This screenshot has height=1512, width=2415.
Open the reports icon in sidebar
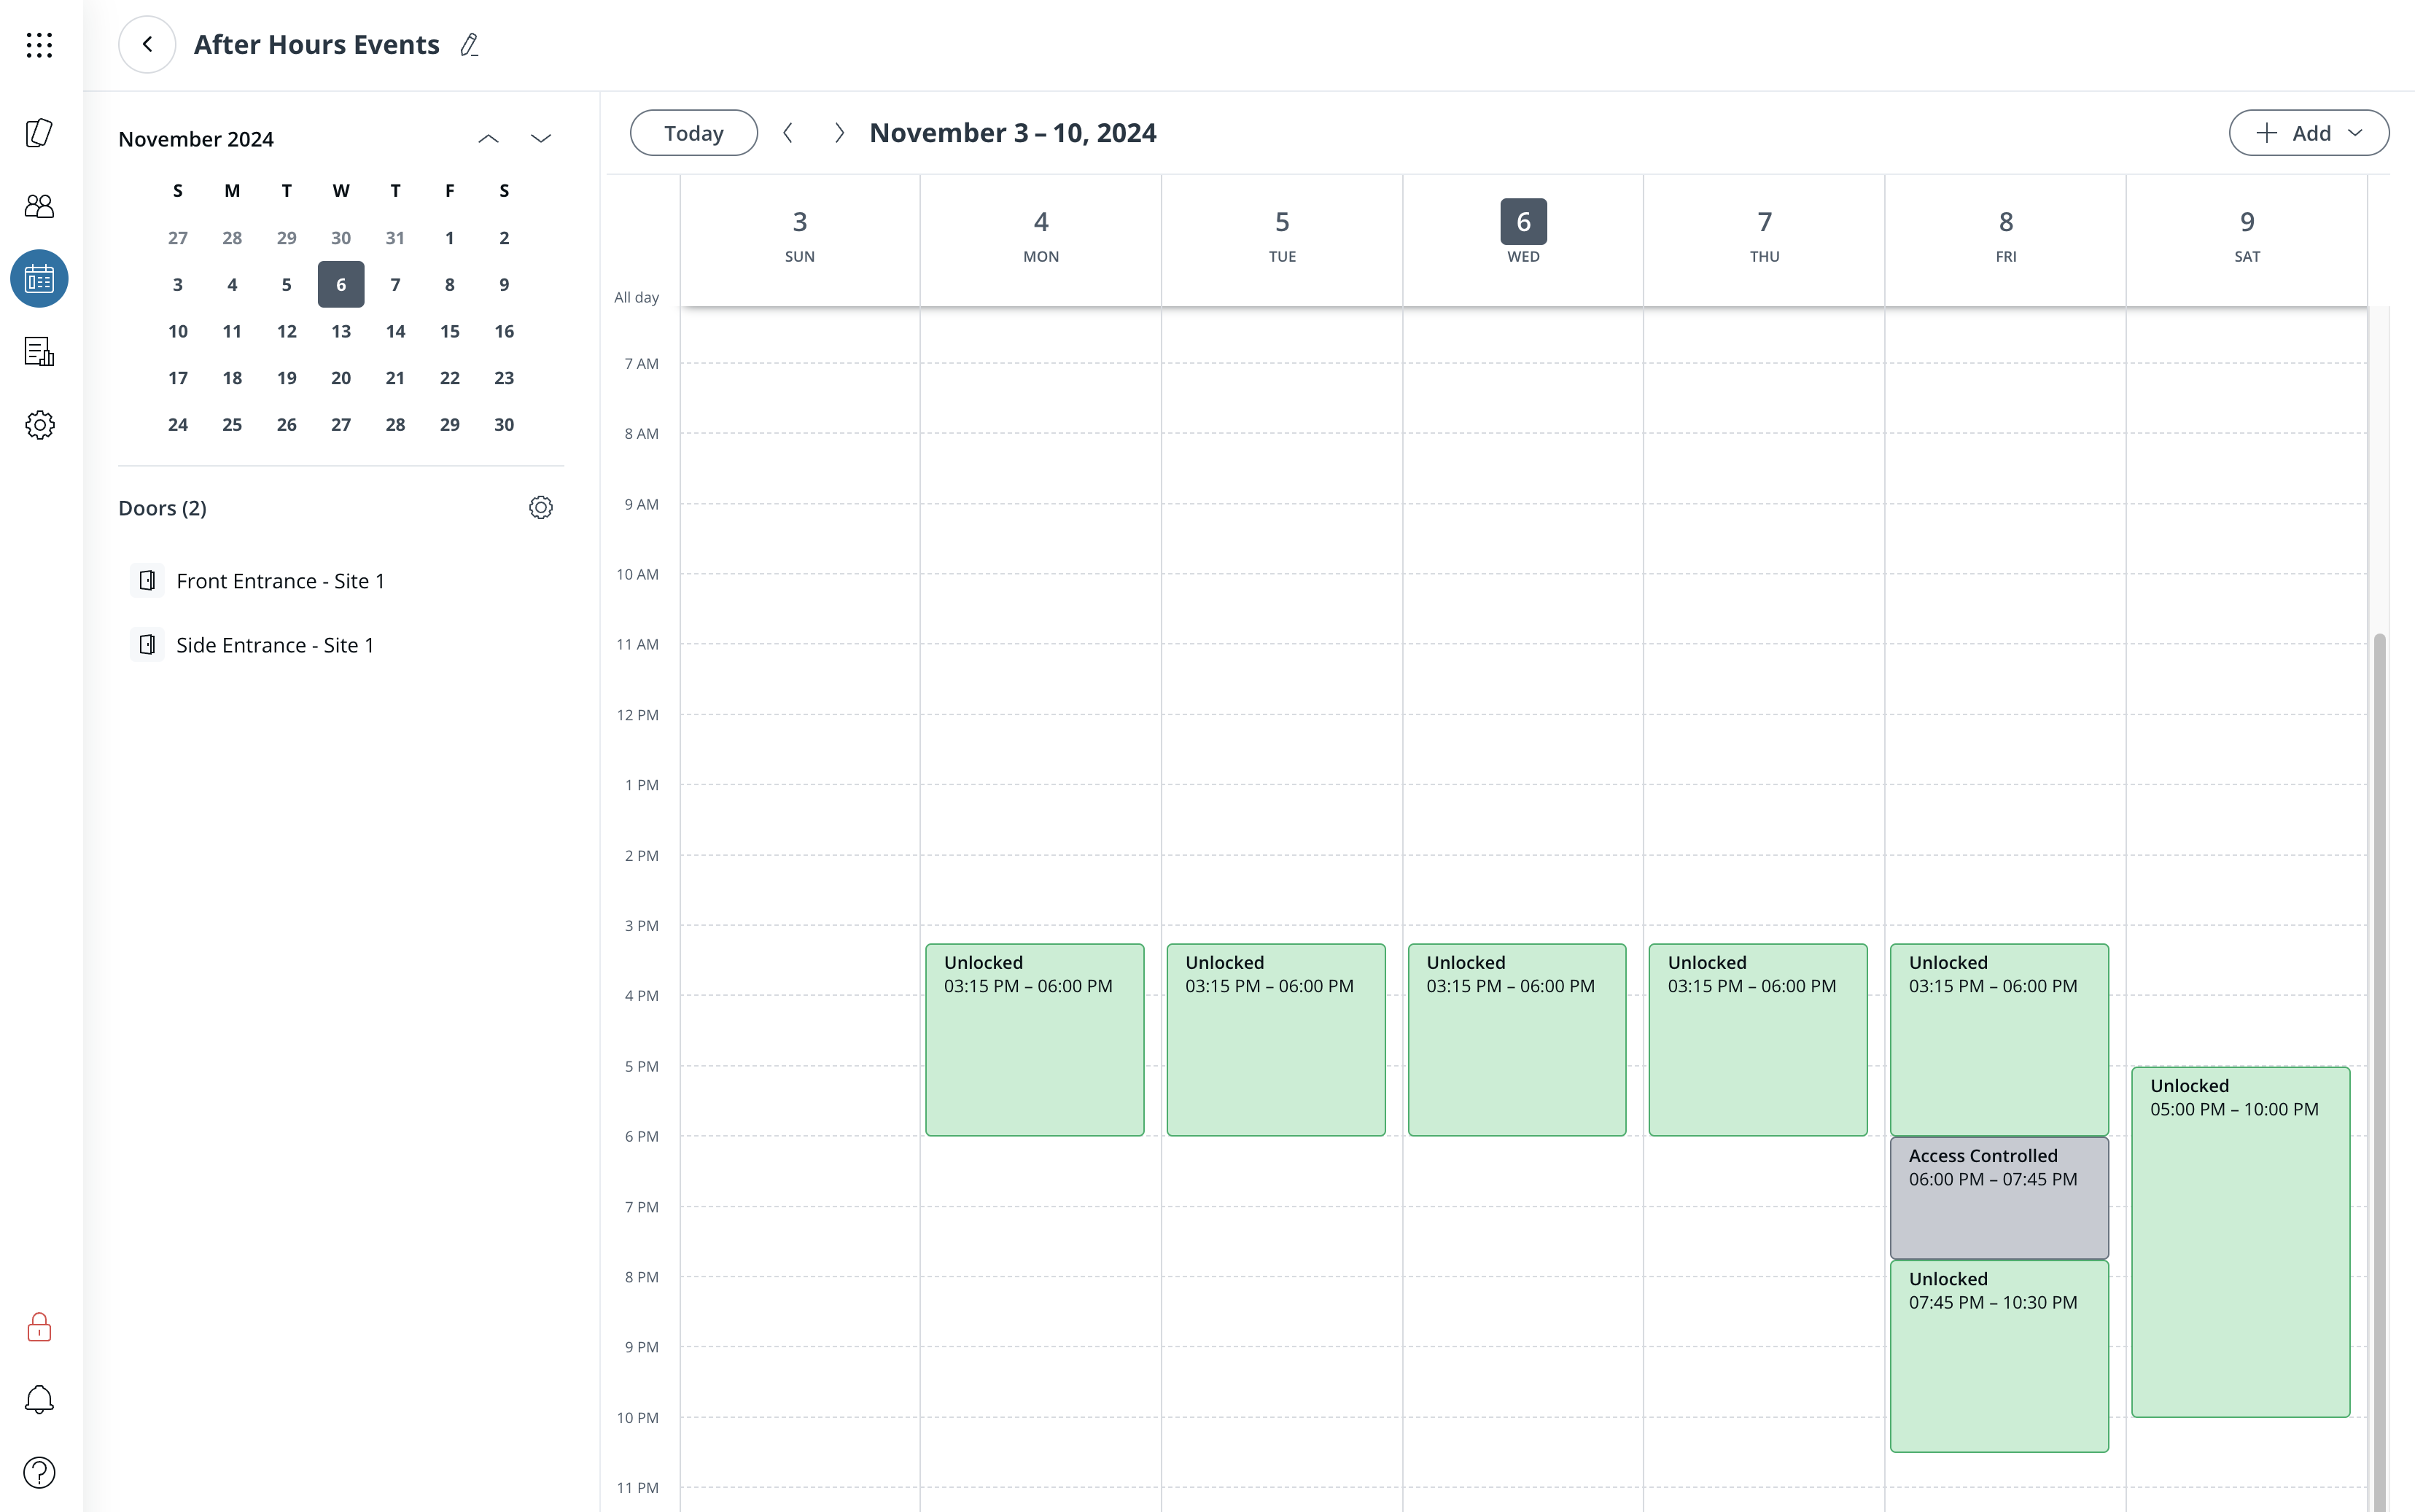[39, 352]
